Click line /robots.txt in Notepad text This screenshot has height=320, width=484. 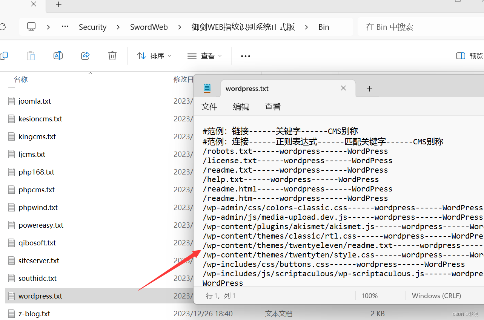pos(295,151)
